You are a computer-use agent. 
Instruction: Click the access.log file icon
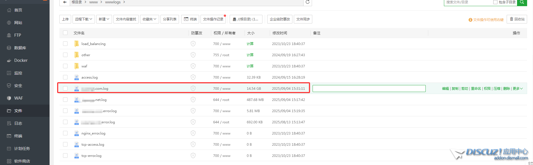[76, 77]
